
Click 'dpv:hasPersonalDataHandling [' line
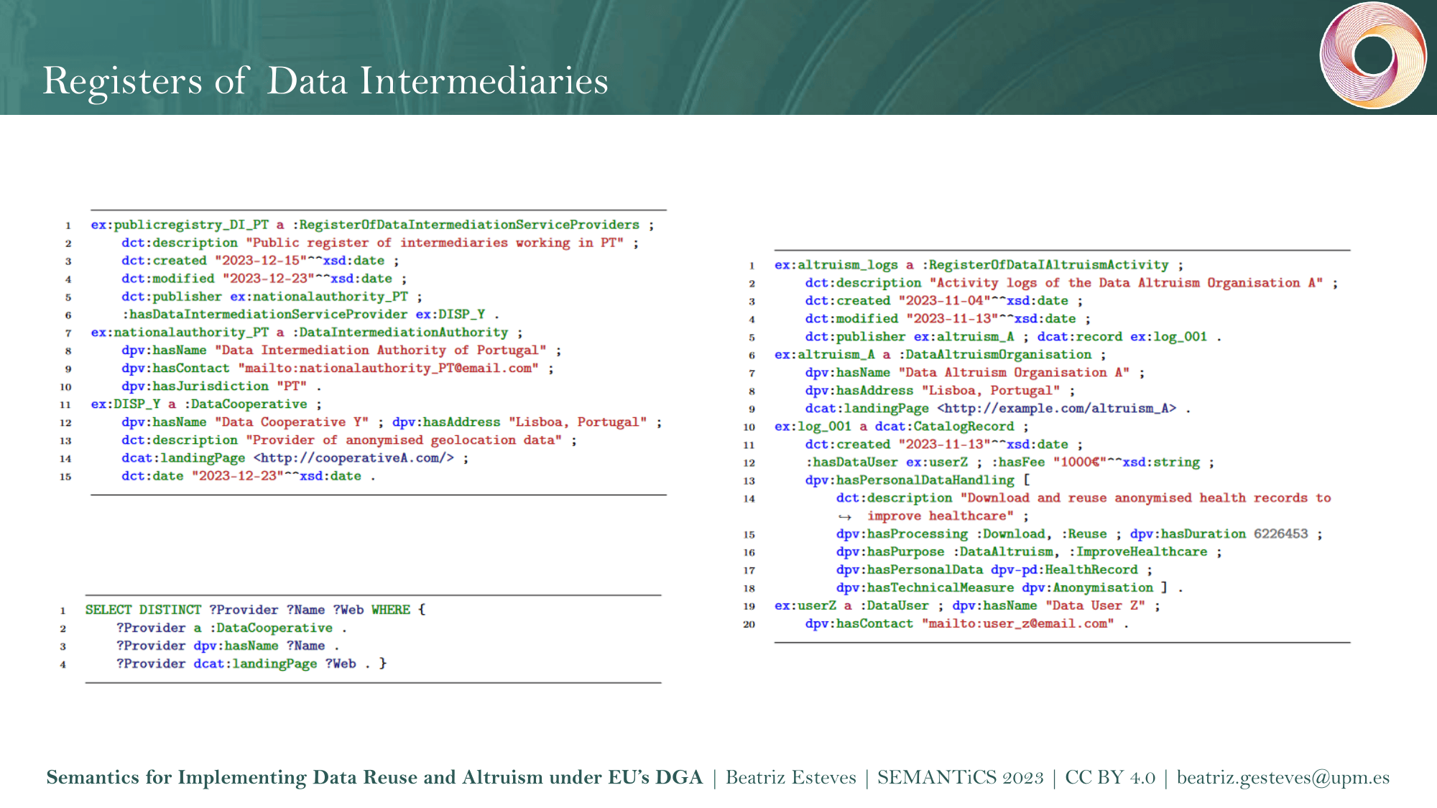pos(918,480)
